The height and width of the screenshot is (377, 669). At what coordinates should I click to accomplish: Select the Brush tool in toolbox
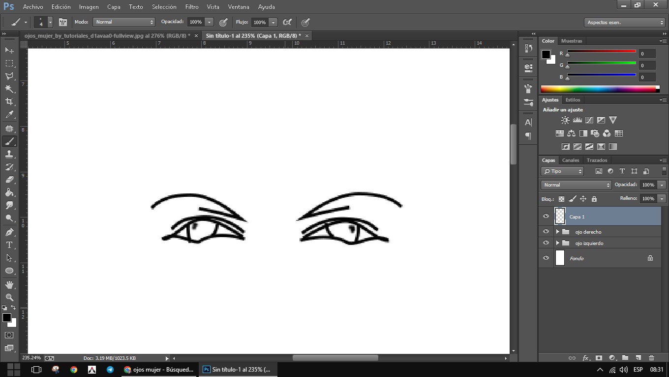[9, 141]
